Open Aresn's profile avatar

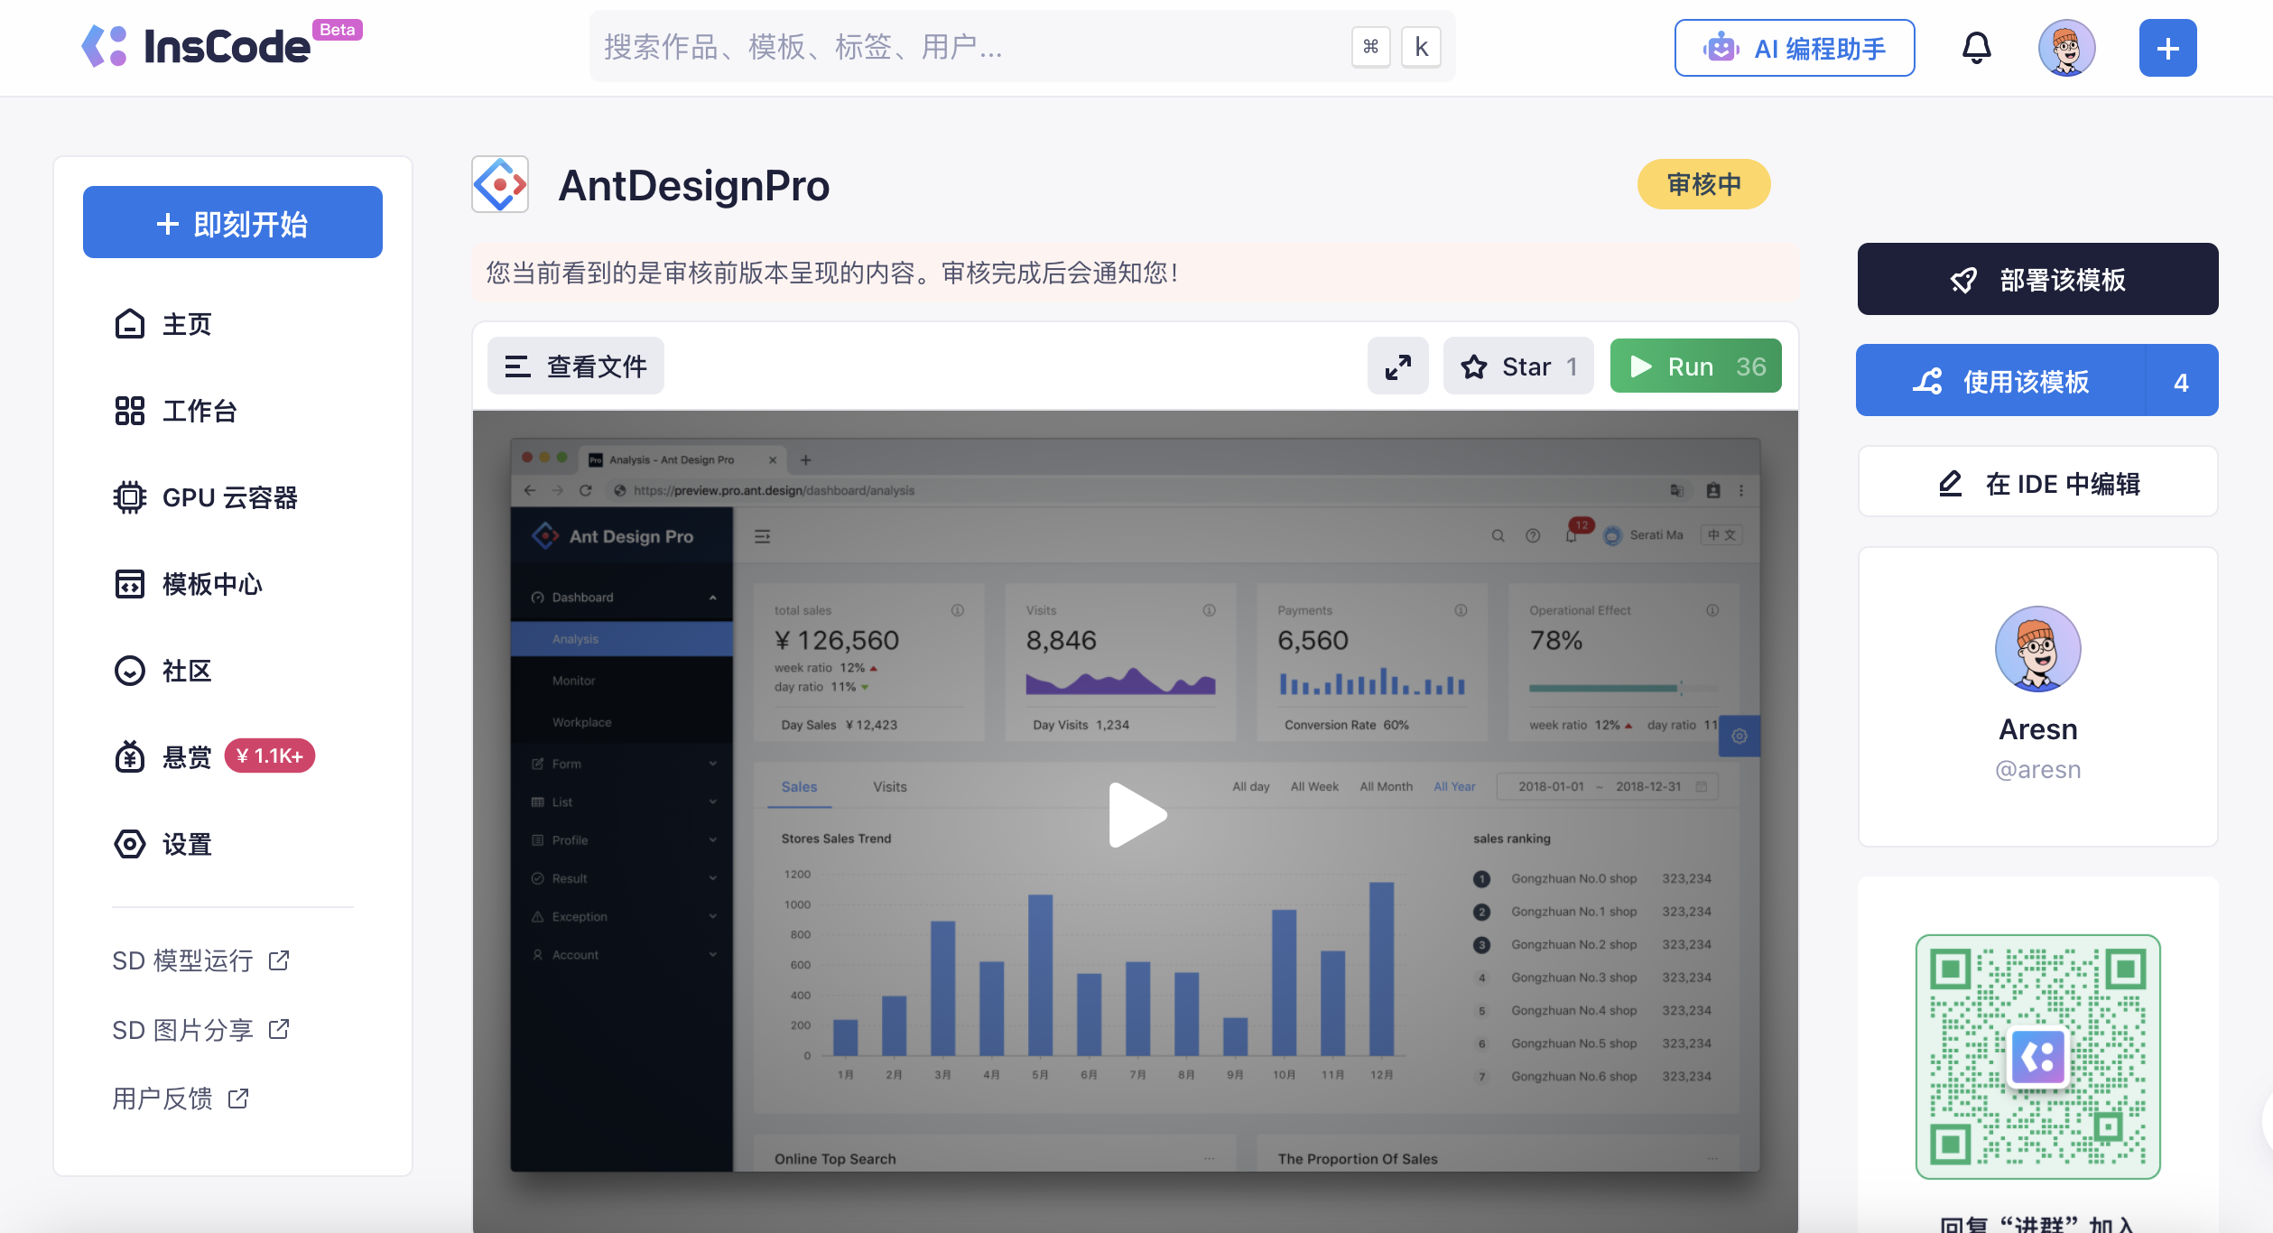point(2037,649)
